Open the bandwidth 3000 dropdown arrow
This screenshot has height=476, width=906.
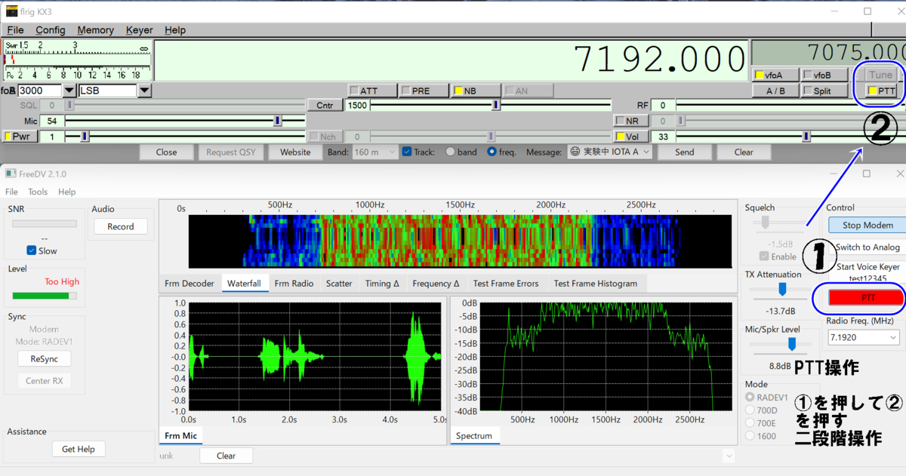click(69, 91)
